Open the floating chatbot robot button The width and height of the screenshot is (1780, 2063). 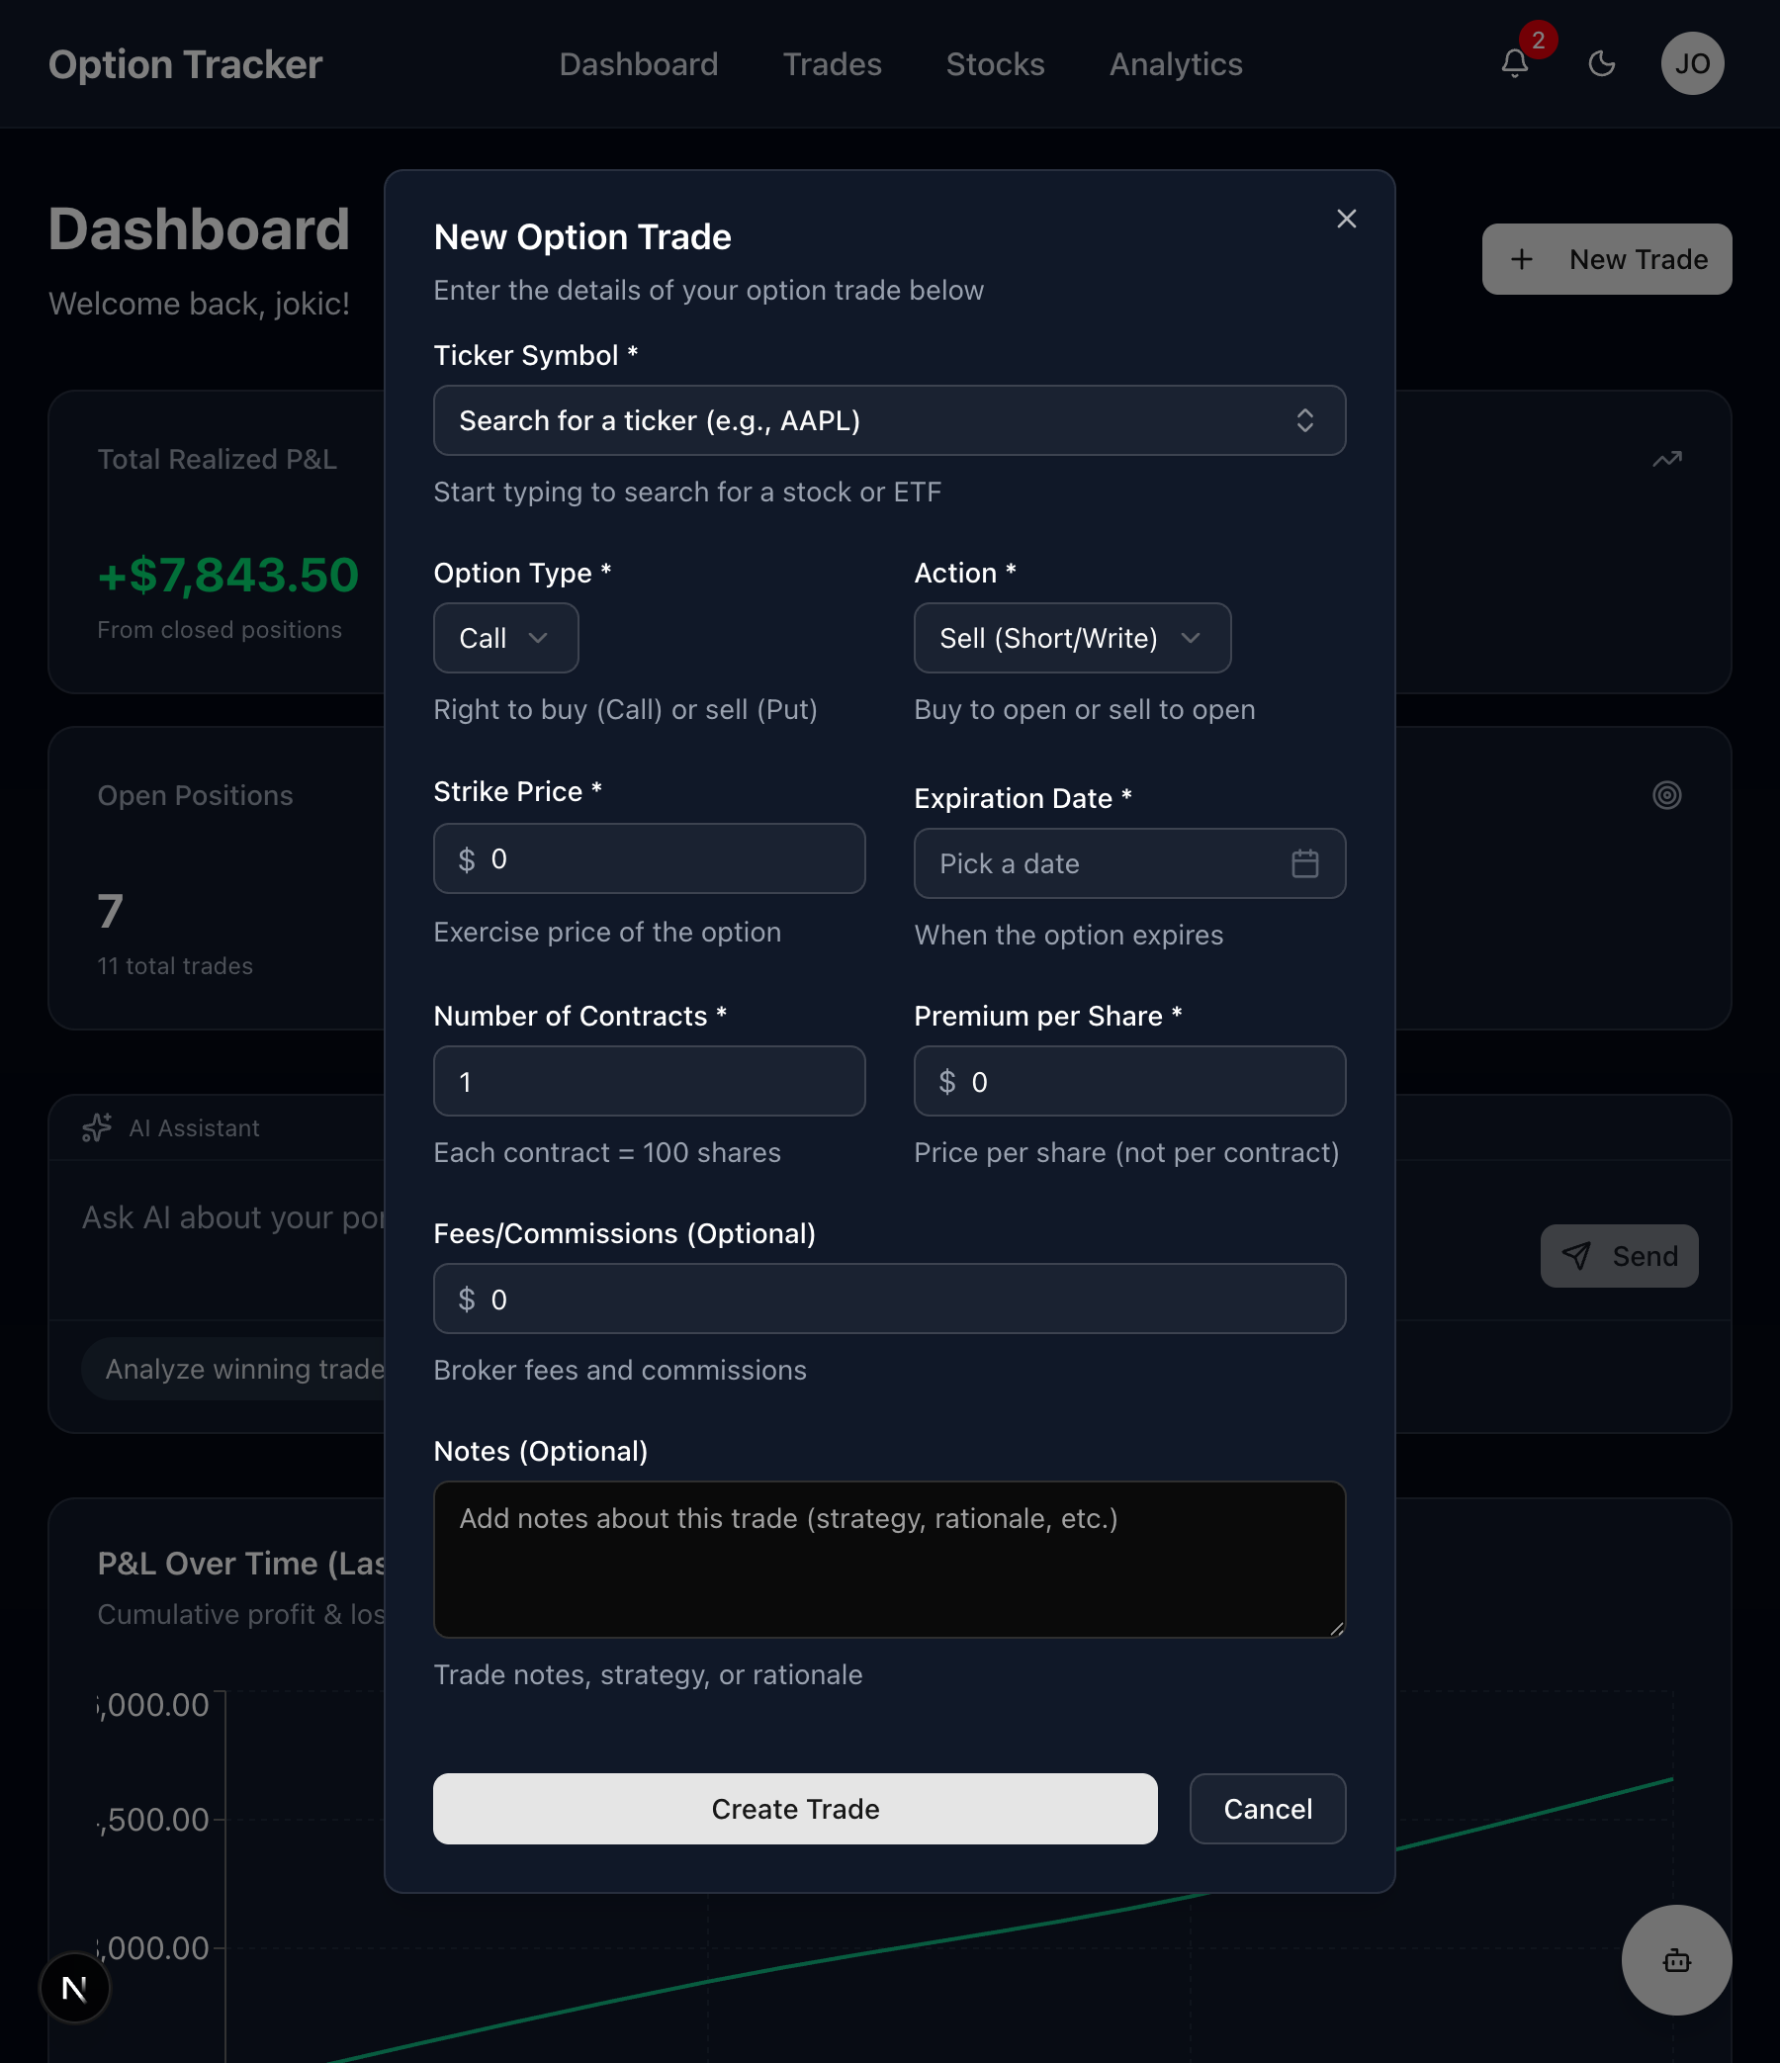1675,1959
